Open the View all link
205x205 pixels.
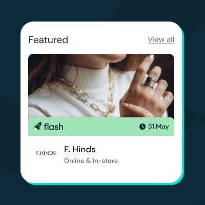point(161,39)
